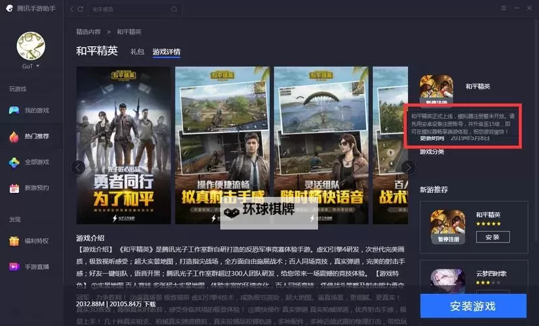Open the 随时畅快语音 screenshot thumbnail
Image resolution: width=539 pixels, height=326 pixels.
pos(321,145)
